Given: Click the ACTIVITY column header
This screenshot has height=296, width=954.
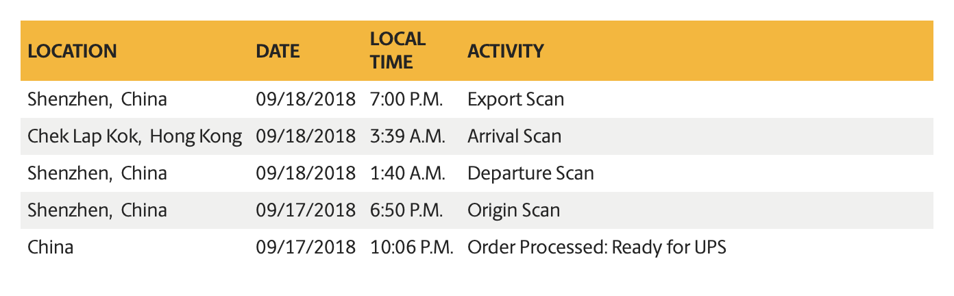Looking at the screenshot, I should click(x=505, y=51).
